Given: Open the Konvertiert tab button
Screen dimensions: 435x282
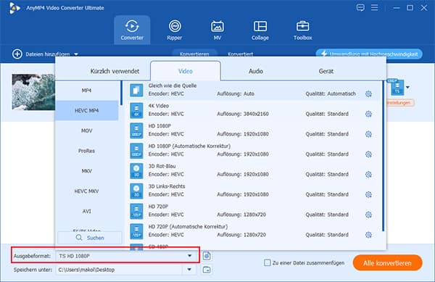Looking at the screenshot, I should pos(240,54).
